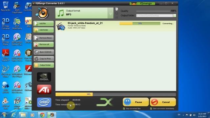The width and height of the screenshot is (210, 118).
Task: Click the Time elapsed value 00:00:06
Action: [76, 100]
